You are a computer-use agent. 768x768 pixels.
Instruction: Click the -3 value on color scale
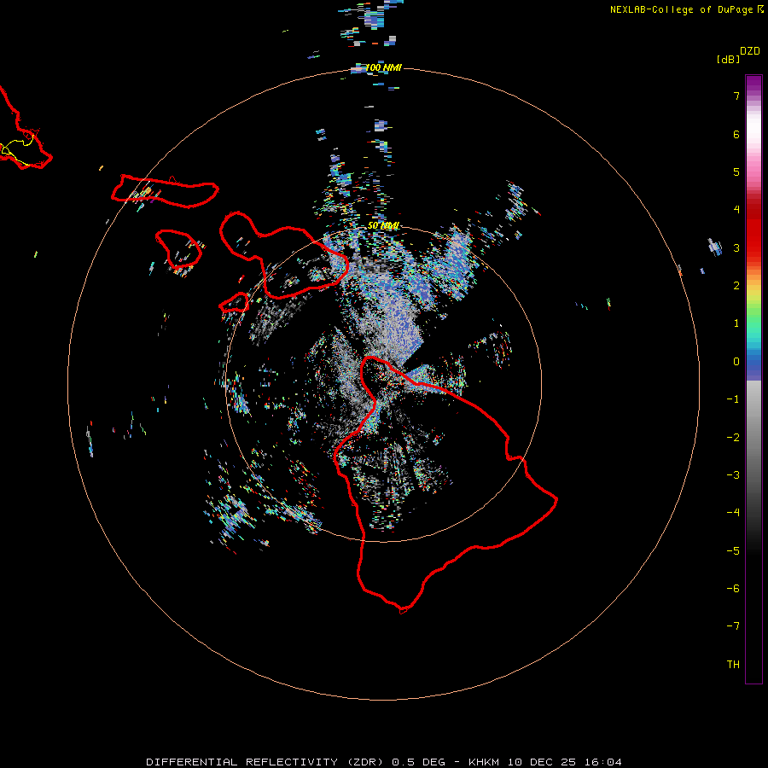[733, 474]
